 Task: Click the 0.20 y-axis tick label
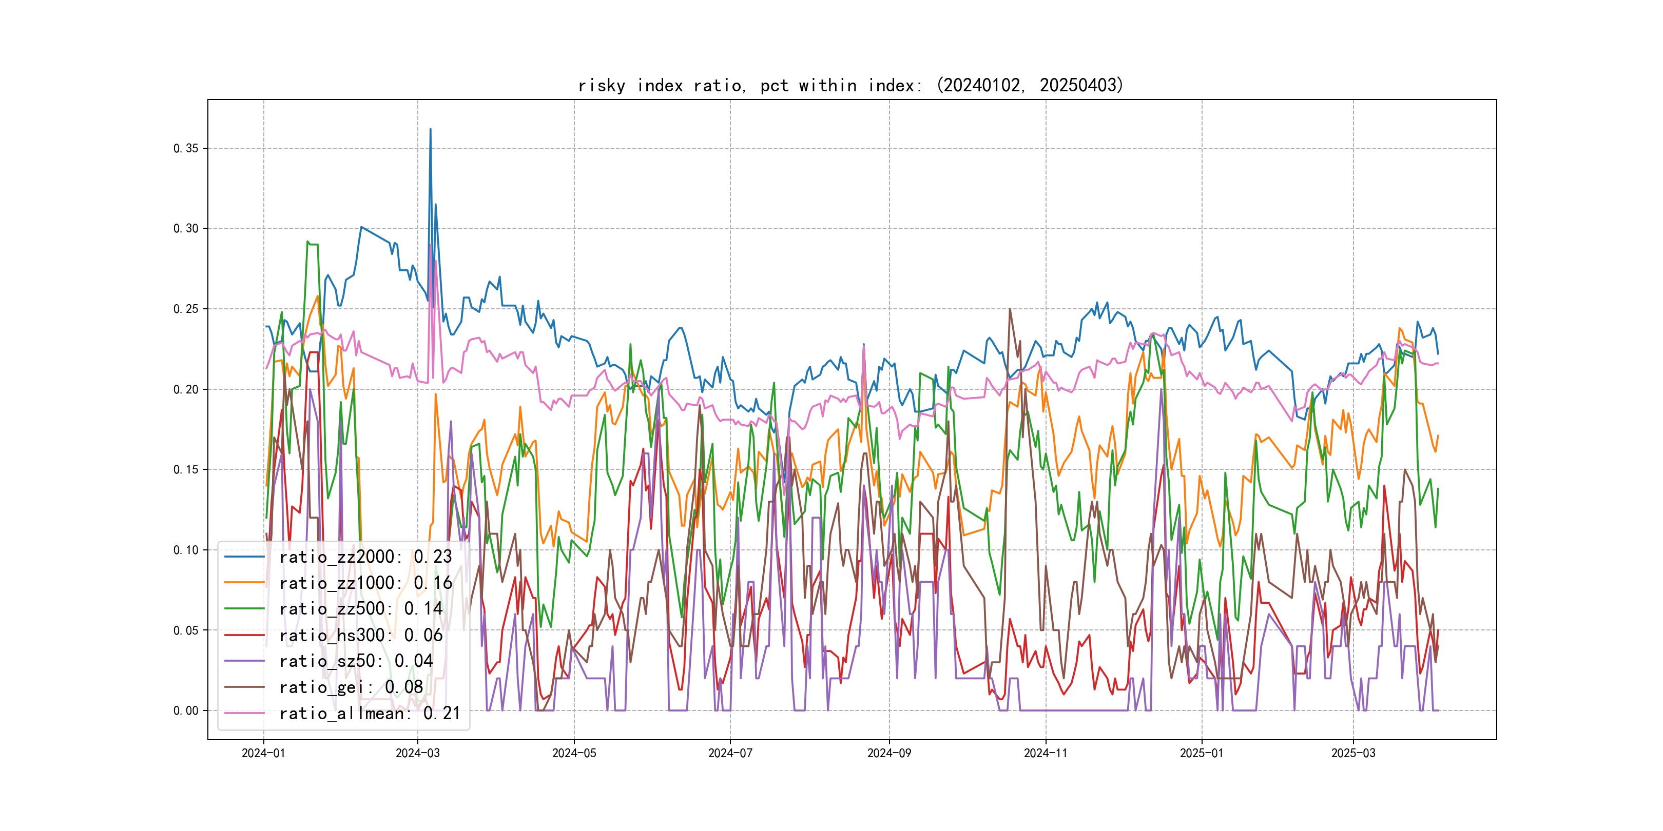[186, 390]
